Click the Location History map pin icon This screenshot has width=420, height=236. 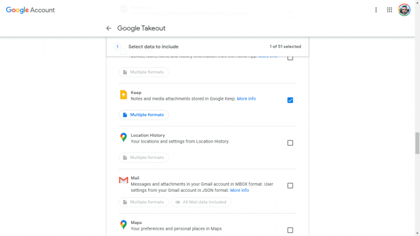pos(124,138)
